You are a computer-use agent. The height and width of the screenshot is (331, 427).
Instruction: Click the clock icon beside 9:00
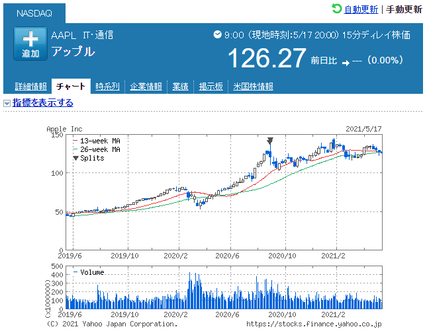217,34
